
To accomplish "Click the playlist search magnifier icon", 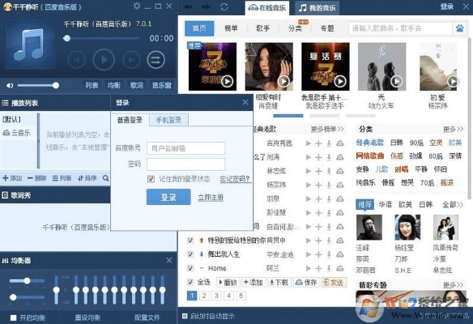I will point(105,178).
